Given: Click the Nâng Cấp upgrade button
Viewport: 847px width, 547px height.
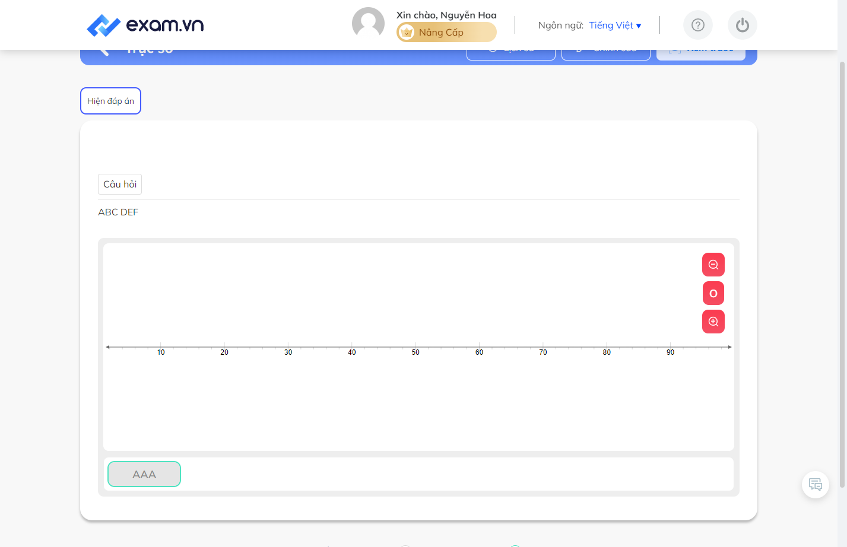Looking at the screenshot, I should (446, 32).
